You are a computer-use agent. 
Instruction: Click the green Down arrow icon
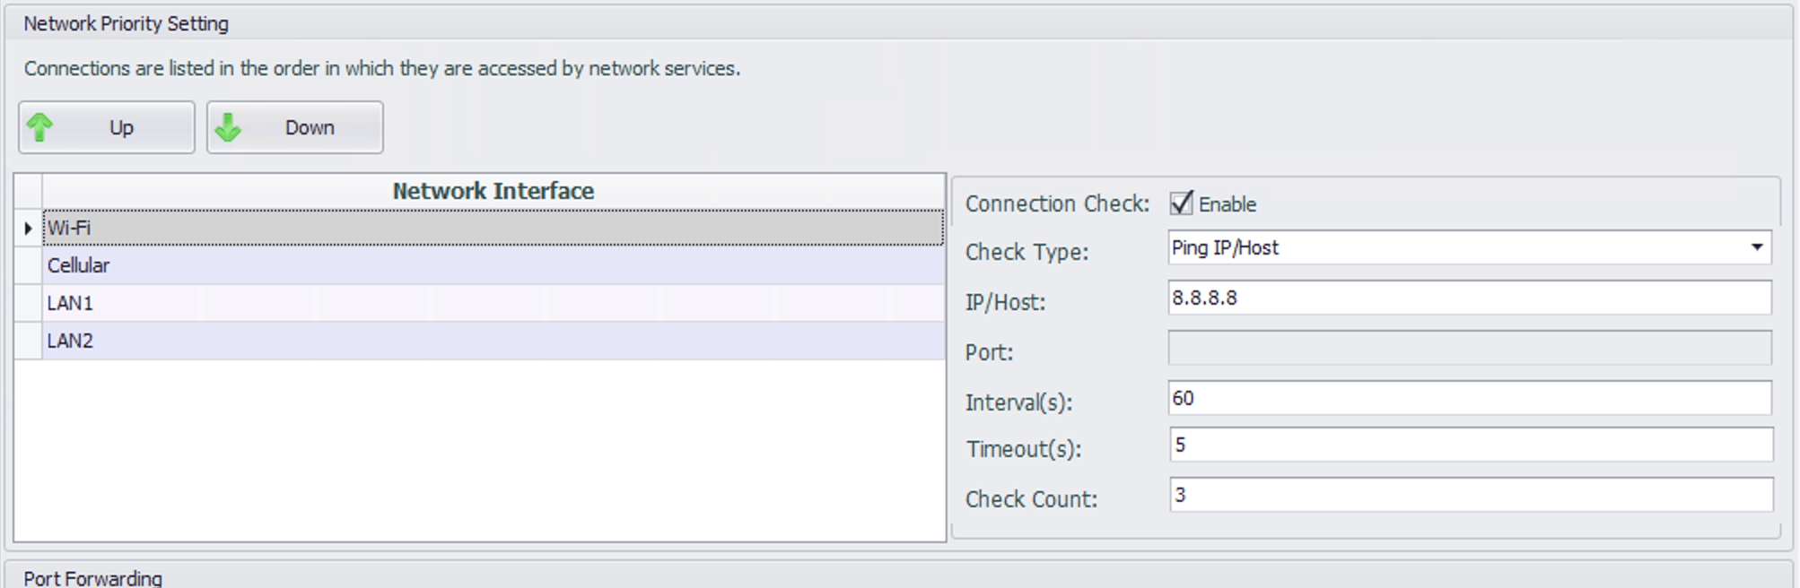(x=228, y=127)
